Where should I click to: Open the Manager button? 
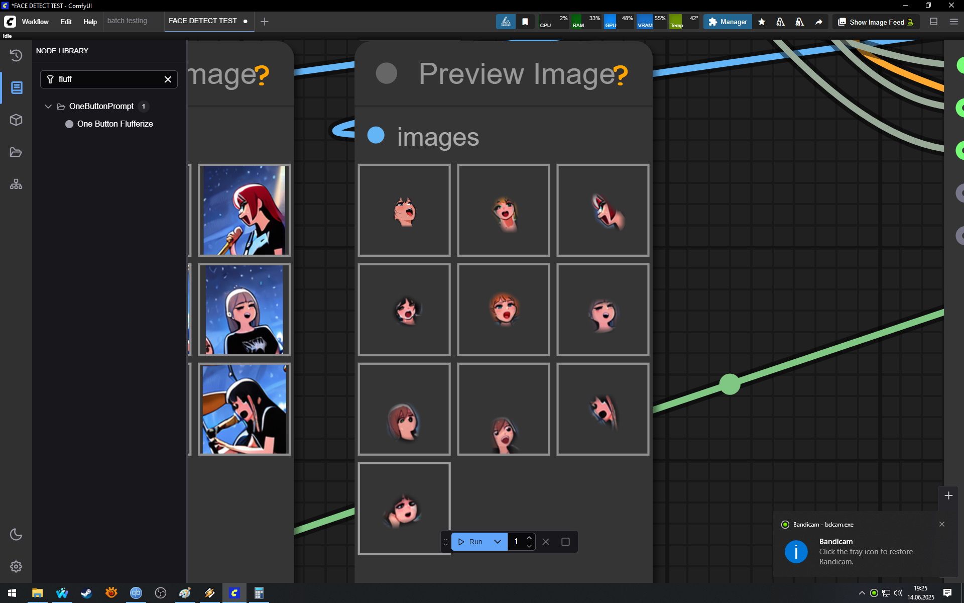728,22
